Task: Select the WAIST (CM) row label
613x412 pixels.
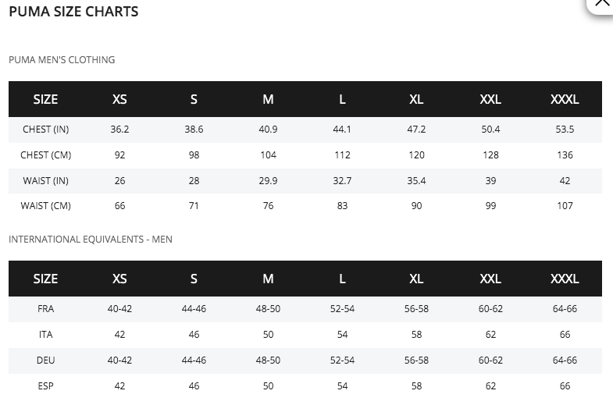Action: pyautogui.click(x=46, y=206)
